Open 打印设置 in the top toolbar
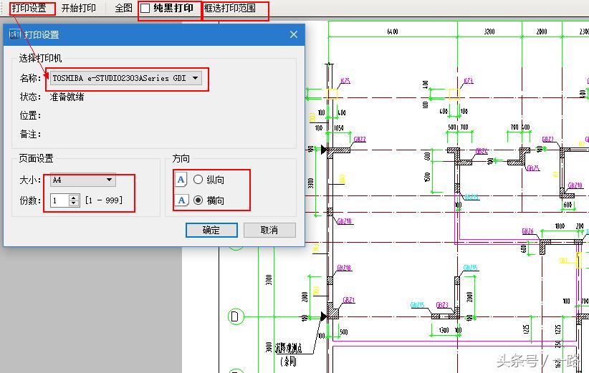This screenshot has height=373, width=589. coord(29,9)
